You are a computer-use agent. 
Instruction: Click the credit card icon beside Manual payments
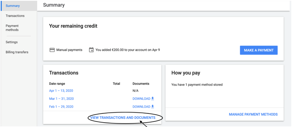click(x=52, y=50)
